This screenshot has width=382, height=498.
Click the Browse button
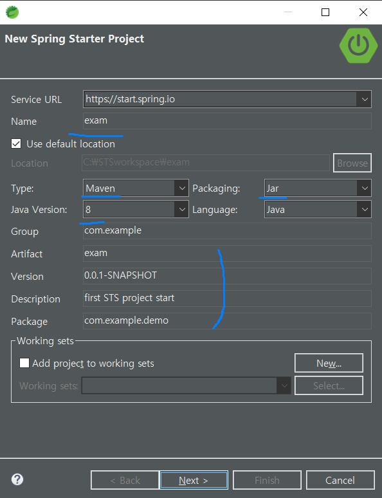(352, 163)
